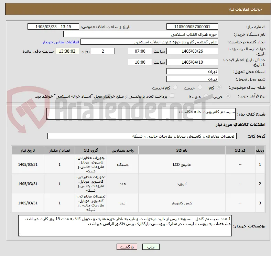Click the need date in مانیتور LCD row
This screenshot has width=271, height=256.
[28, 164]
